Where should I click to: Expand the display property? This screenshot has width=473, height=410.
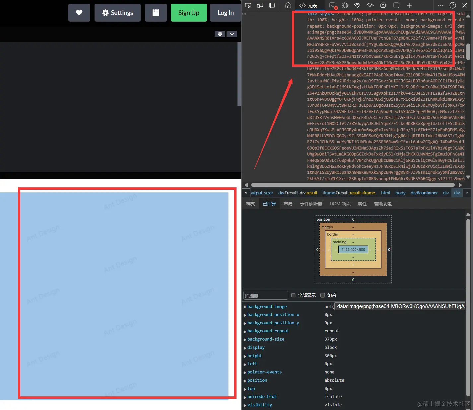click(x=245, y=348)
